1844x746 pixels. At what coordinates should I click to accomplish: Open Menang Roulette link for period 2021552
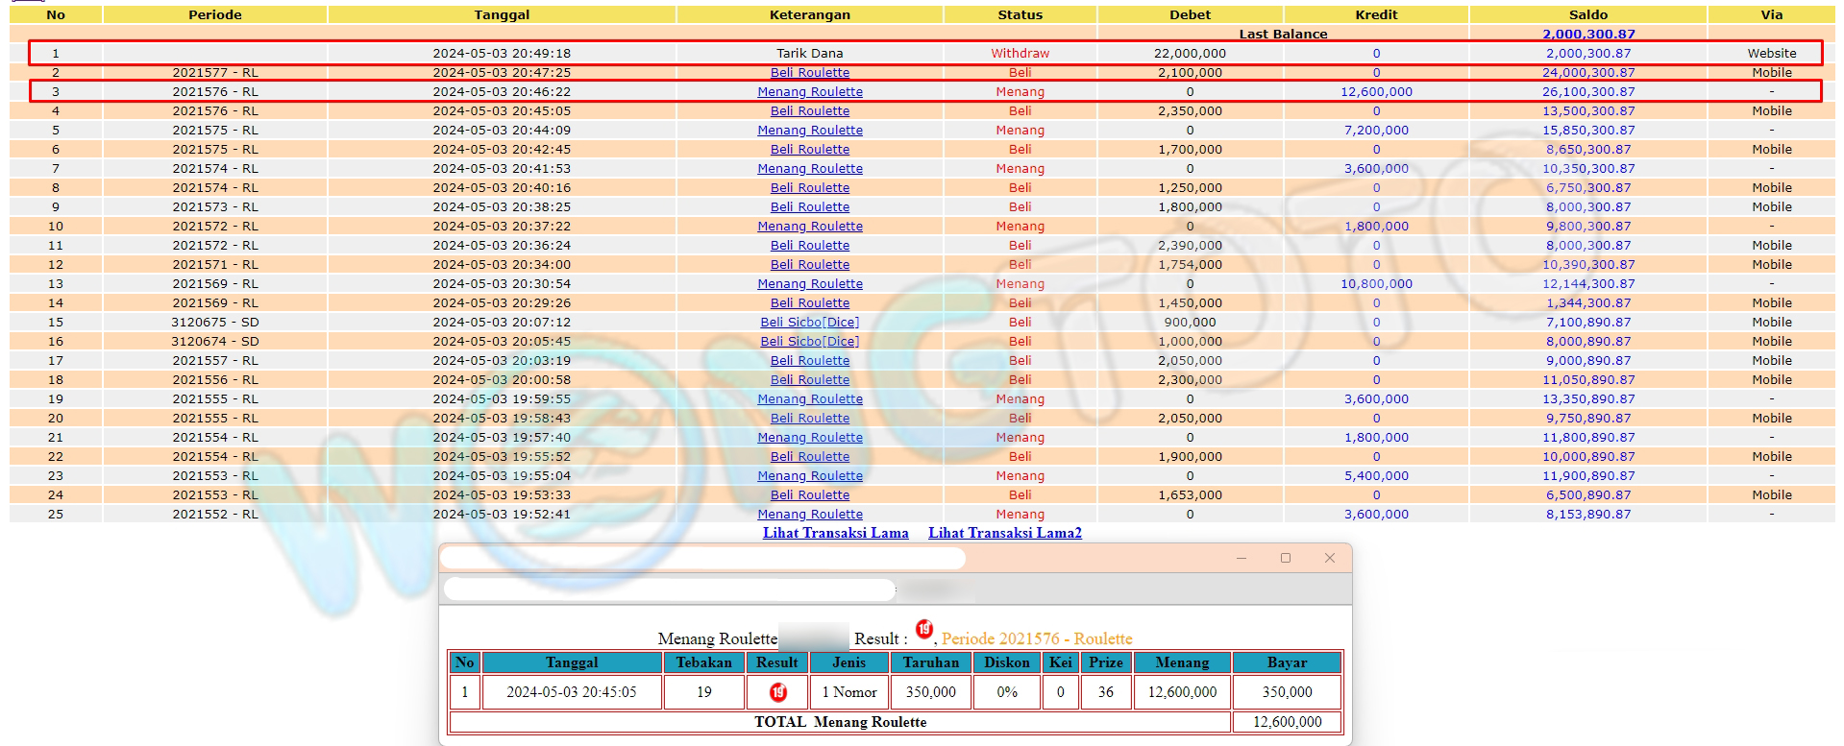click(809, 515)
